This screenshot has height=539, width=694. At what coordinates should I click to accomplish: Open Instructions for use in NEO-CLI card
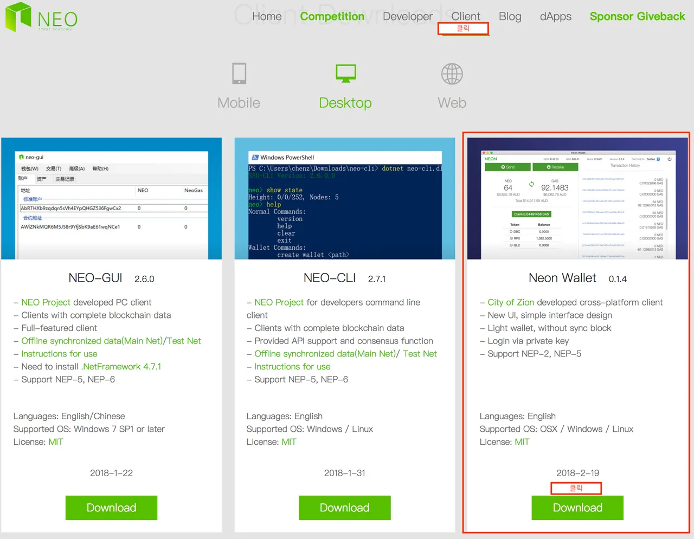pos(293,367)
